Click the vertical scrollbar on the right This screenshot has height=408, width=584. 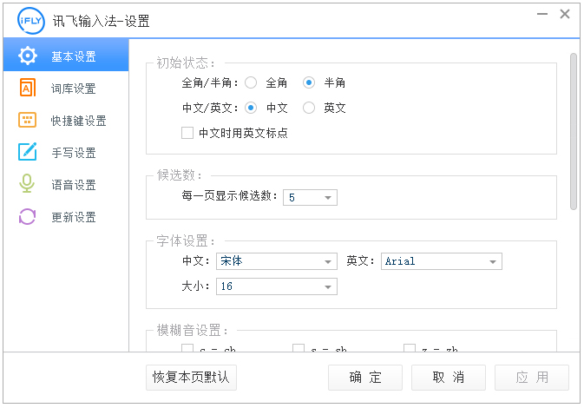[x=573, y=130]
